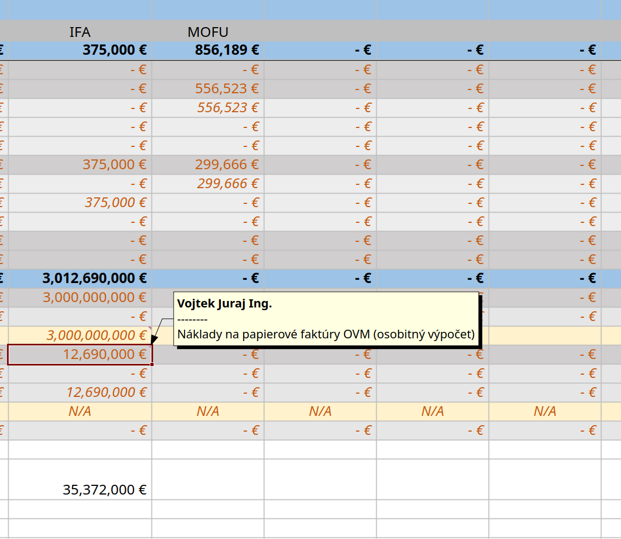Click the italic 3,000,000,000 € cell

coord(80,335)
